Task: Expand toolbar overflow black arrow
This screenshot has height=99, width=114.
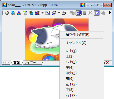Action: [x=110, y=13]
